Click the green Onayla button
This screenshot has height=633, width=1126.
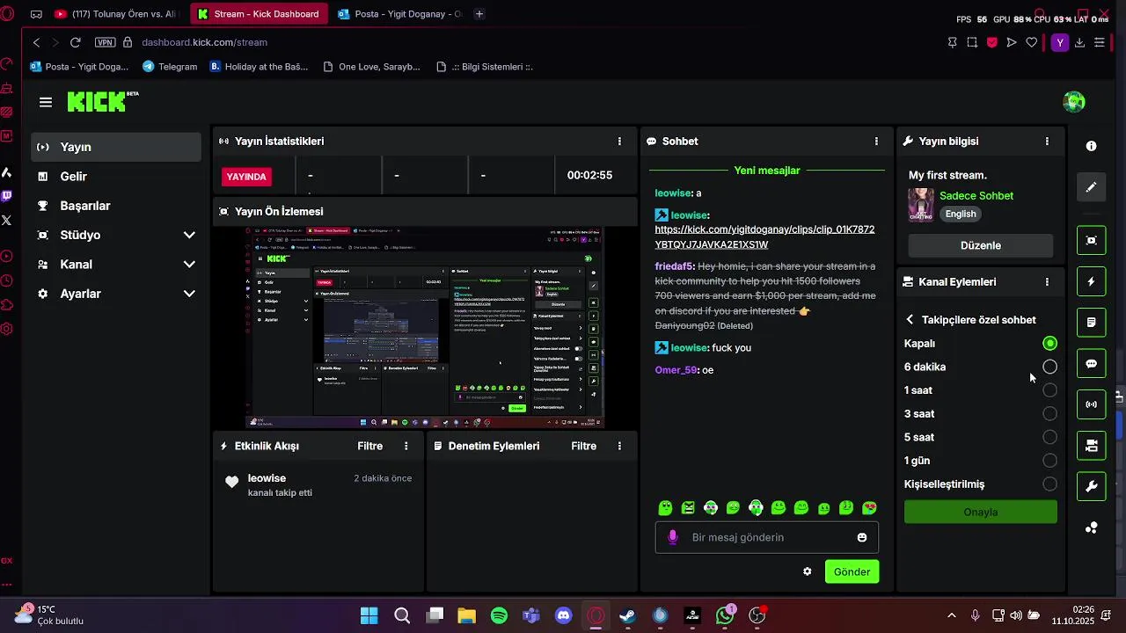tap(980, 512)
